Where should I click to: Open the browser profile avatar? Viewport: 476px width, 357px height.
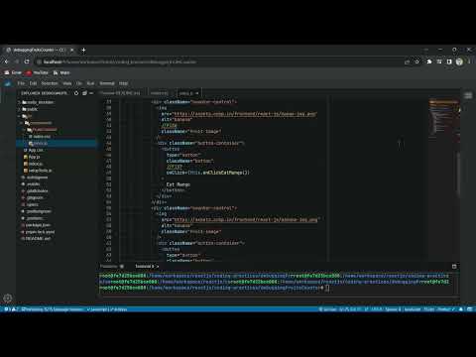click(x=459, y=61)
